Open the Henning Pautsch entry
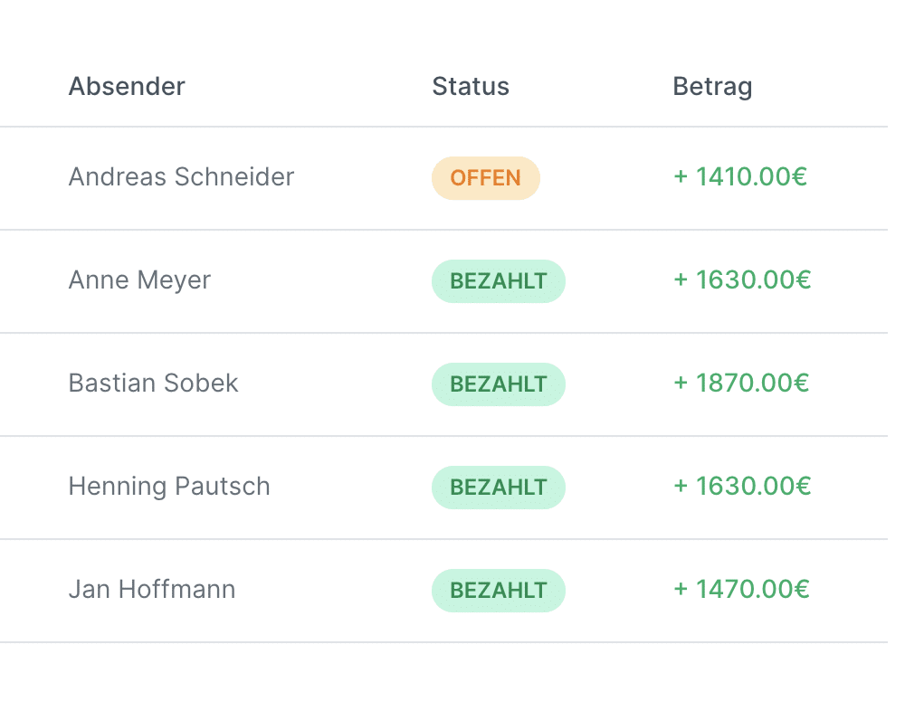Image resolution: width=905 pixels, height=720 pixels. [x=443, y=488]
